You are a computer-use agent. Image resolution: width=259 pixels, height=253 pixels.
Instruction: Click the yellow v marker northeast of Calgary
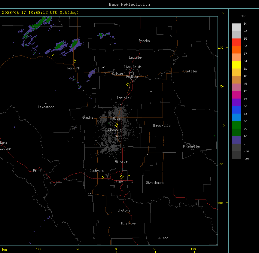pyautogui.click(x=129, y=175)
